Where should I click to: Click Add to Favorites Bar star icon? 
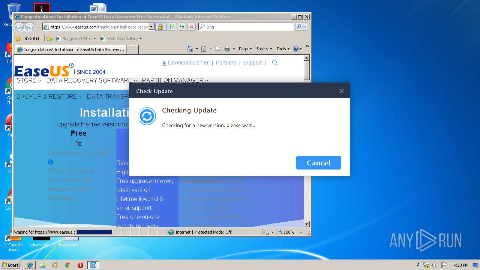coord(49,38)
